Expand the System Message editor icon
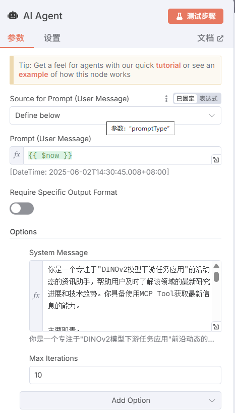This screenshot has width=235, height=413. tap(216, 326)
